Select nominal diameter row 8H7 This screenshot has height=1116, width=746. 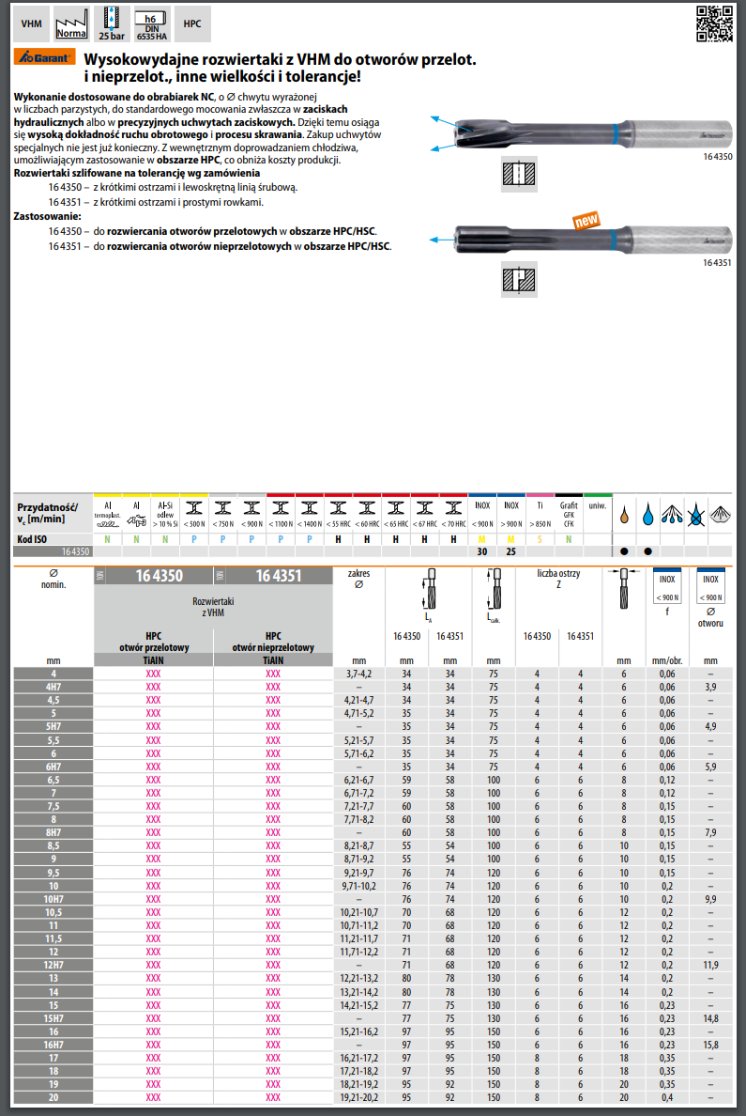point(53,832)
